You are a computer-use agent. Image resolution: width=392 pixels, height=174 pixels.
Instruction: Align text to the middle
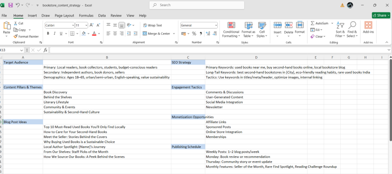[115, 25]
